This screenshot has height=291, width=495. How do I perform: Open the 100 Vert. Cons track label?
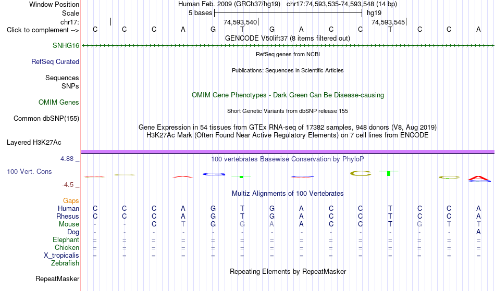tap(29, 171)
